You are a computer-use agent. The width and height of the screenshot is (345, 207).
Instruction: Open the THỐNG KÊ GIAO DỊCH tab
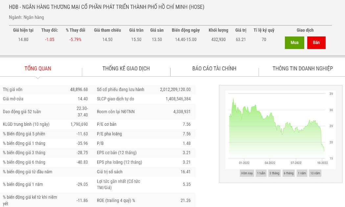(x=126, y=68)
